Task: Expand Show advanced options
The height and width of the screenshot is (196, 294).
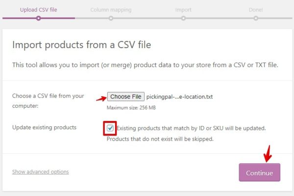Action: point(40,172)
